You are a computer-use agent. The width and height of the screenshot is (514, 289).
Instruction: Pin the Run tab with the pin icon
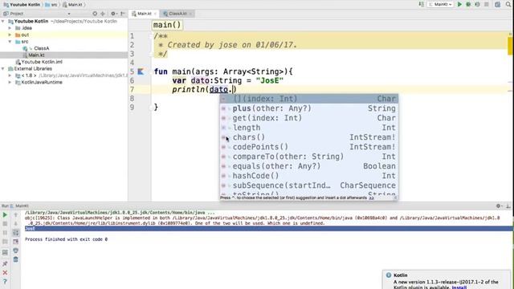(5, 264)
